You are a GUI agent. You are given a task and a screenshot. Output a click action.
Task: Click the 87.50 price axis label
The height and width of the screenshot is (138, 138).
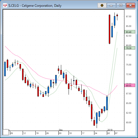tap(129, 16)
